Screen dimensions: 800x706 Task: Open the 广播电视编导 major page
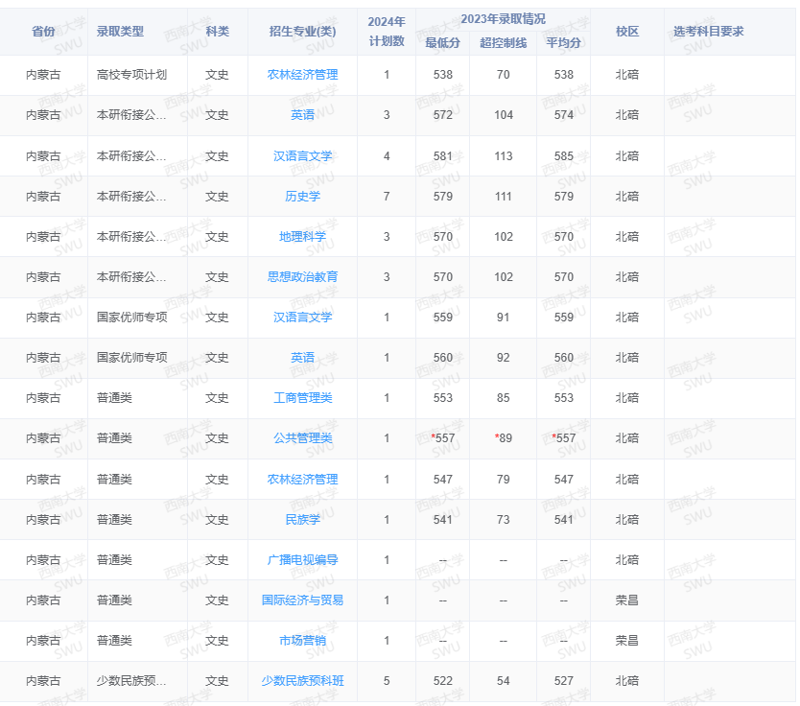[x=301, y=560]
